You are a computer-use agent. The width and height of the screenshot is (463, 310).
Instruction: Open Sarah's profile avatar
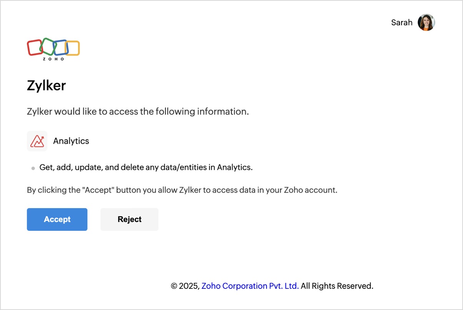point(426,23)
